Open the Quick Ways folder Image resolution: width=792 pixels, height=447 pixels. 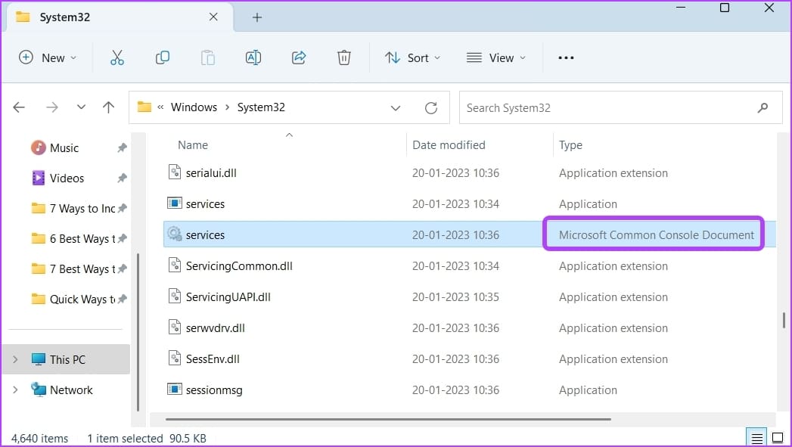82,299
